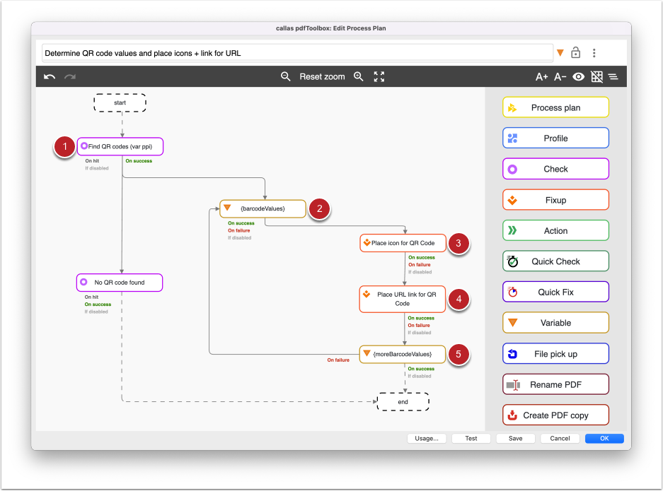The image size is (663, 491).
Task: Add a Process plan step
Action: [555, 107]
